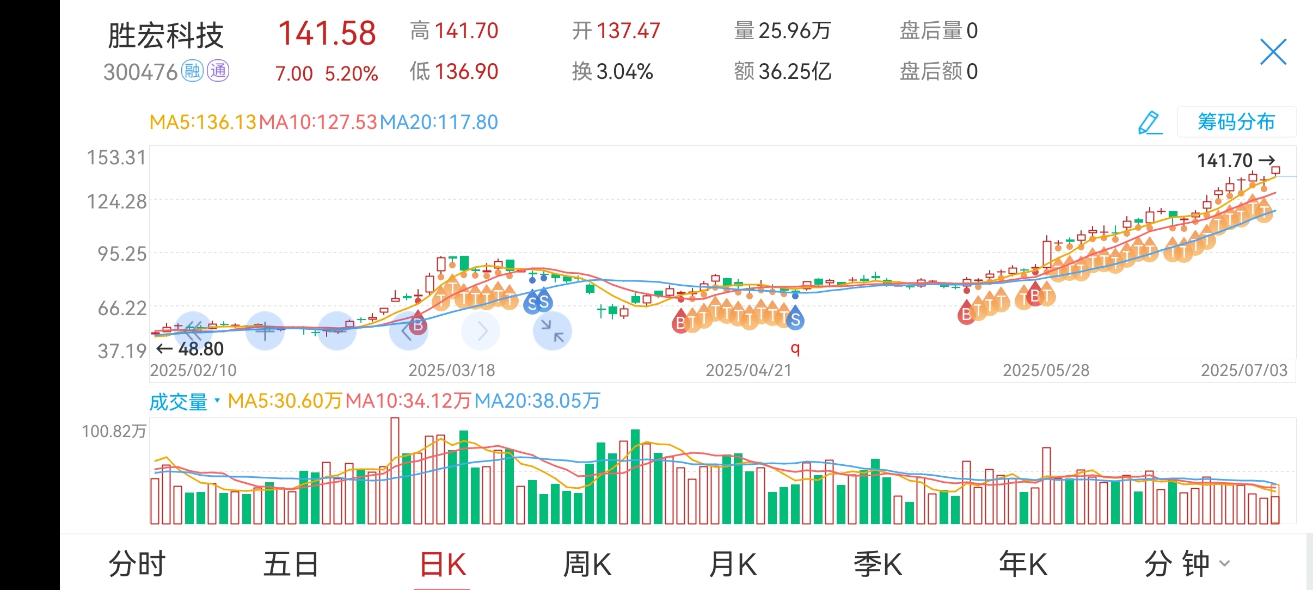
Task: Tap the MA10:127.53 price label
Action: [318, 122]
